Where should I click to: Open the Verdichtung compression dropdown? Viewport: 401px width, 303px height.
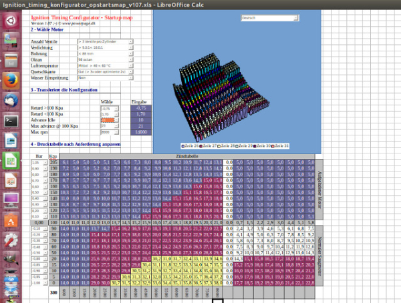(x=131, y=47)
